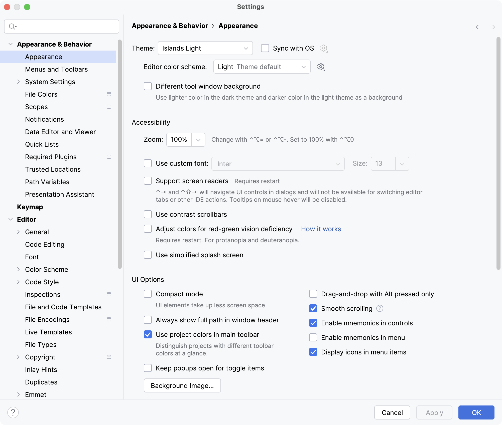
Task: Enable Support screen readers
Action: point(148,181)
